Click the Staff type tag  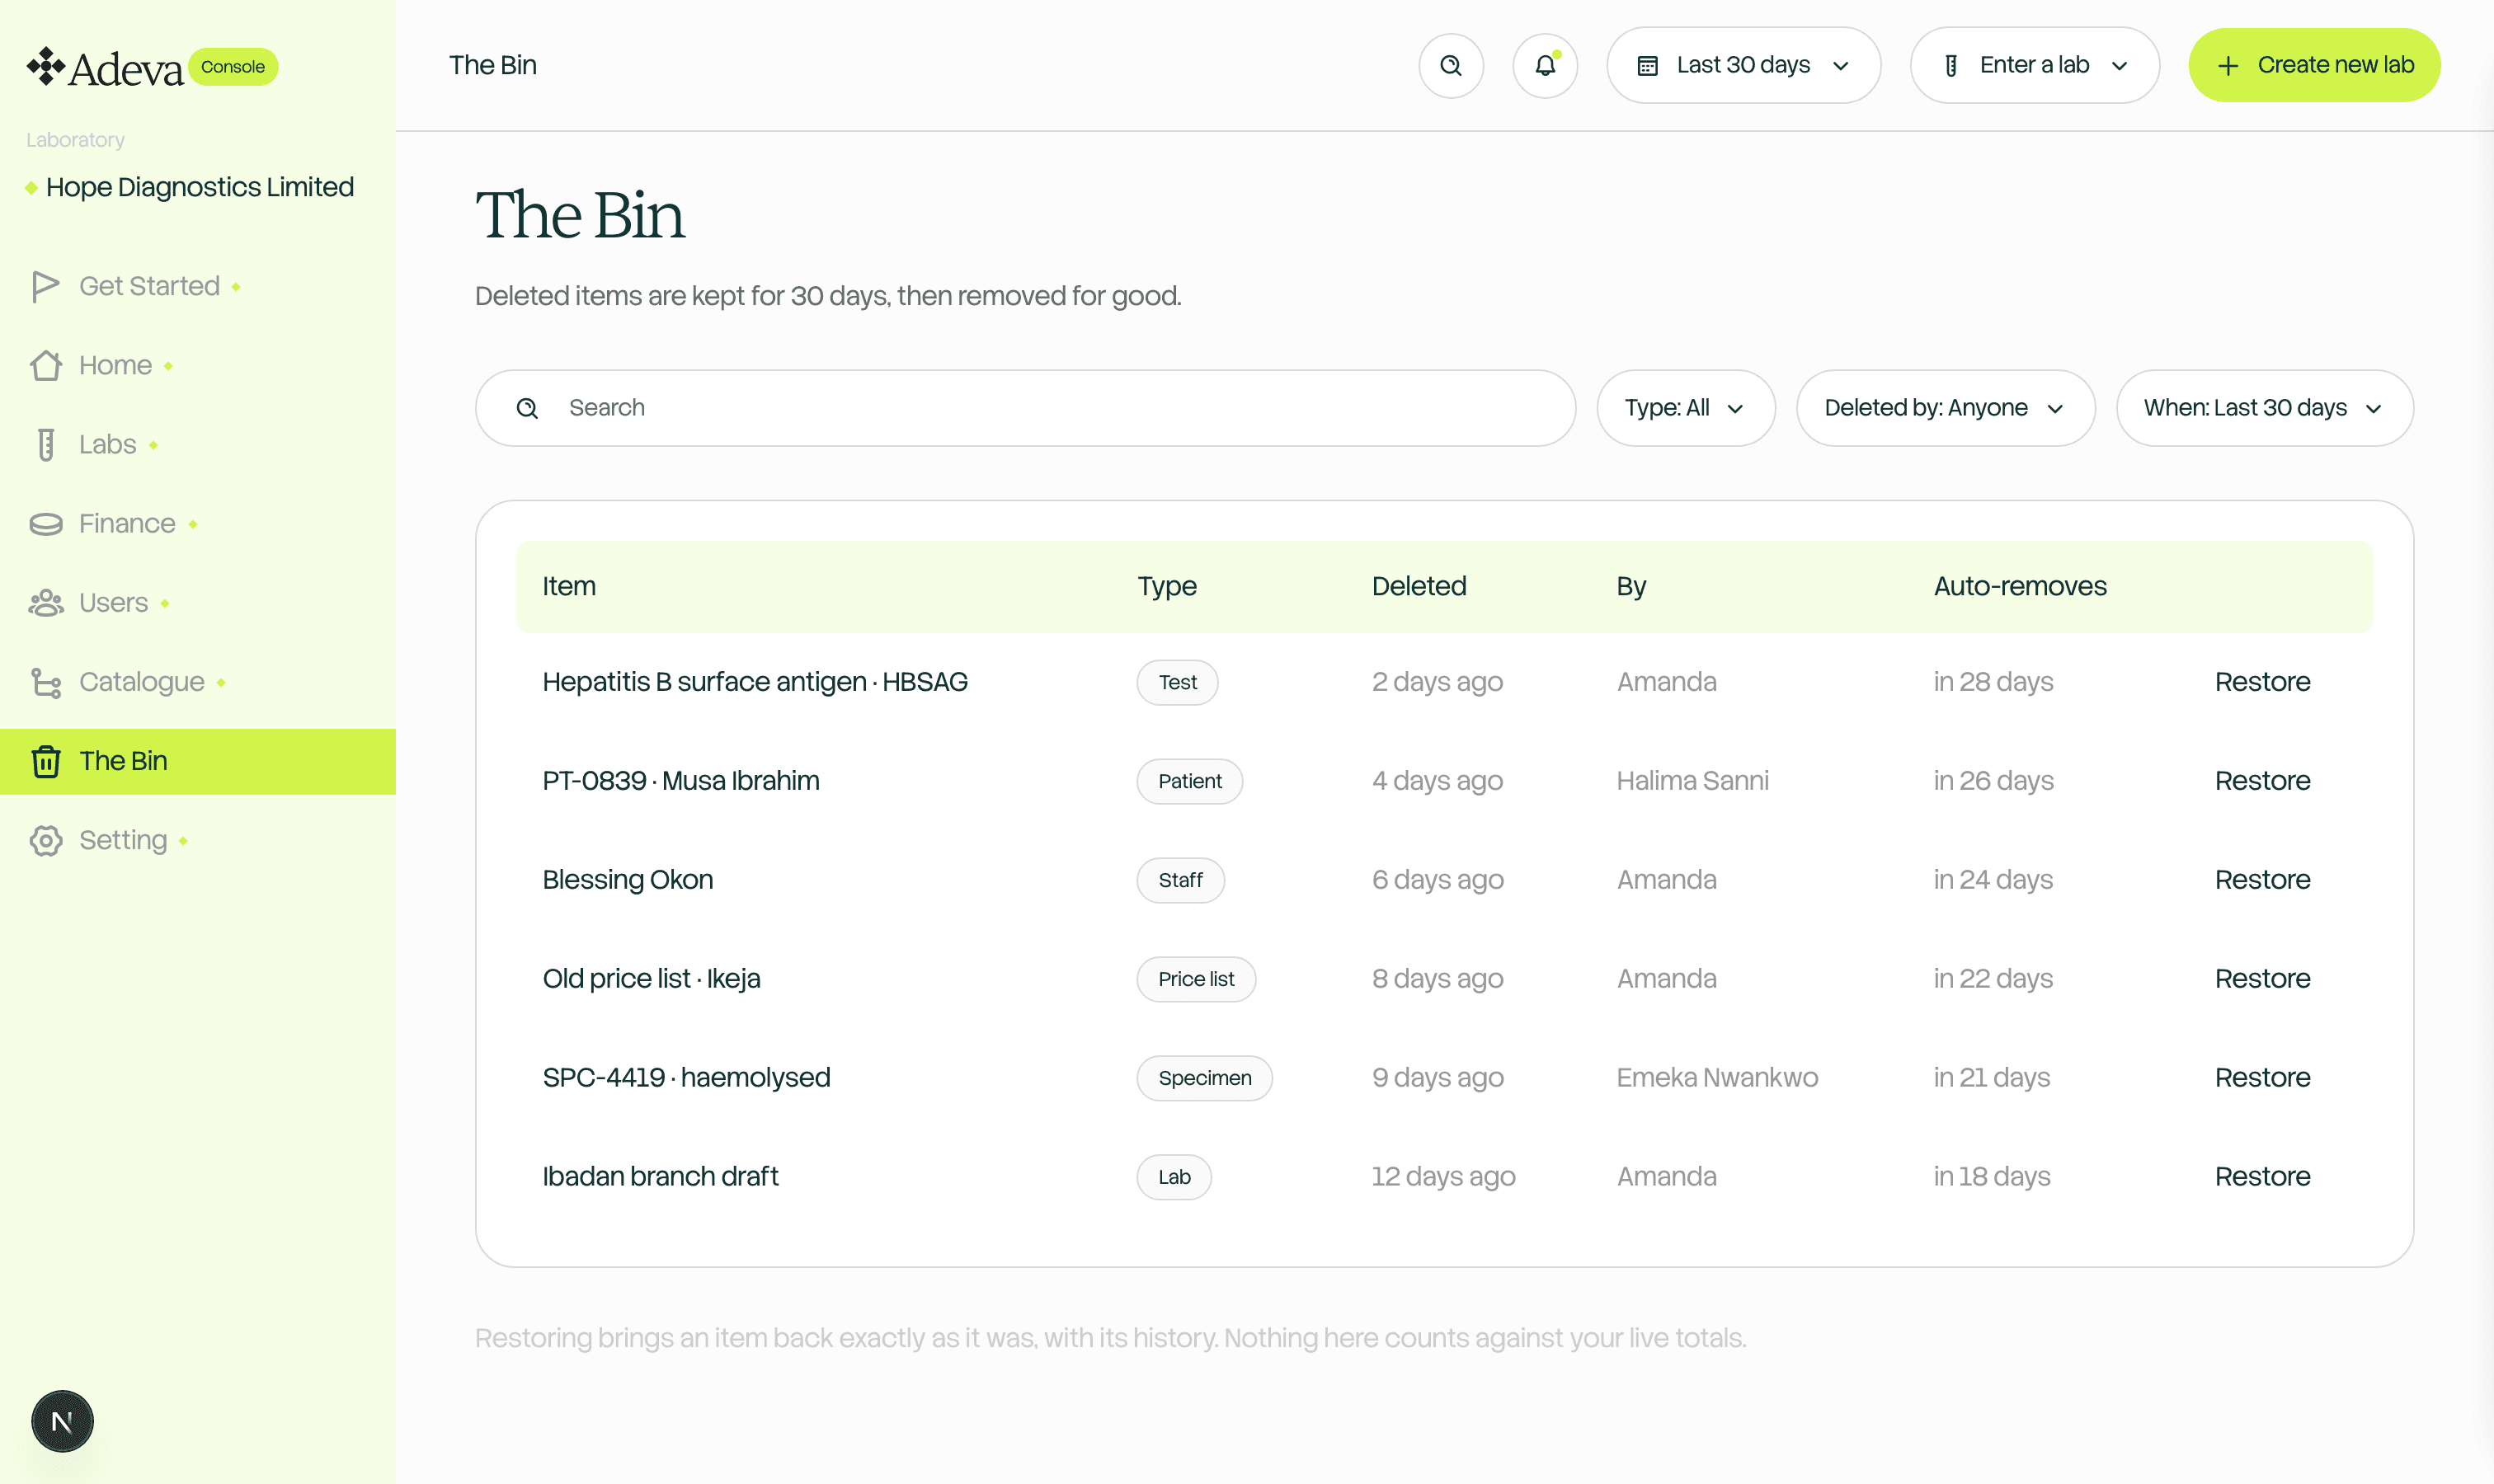(x=1180, y=880)
